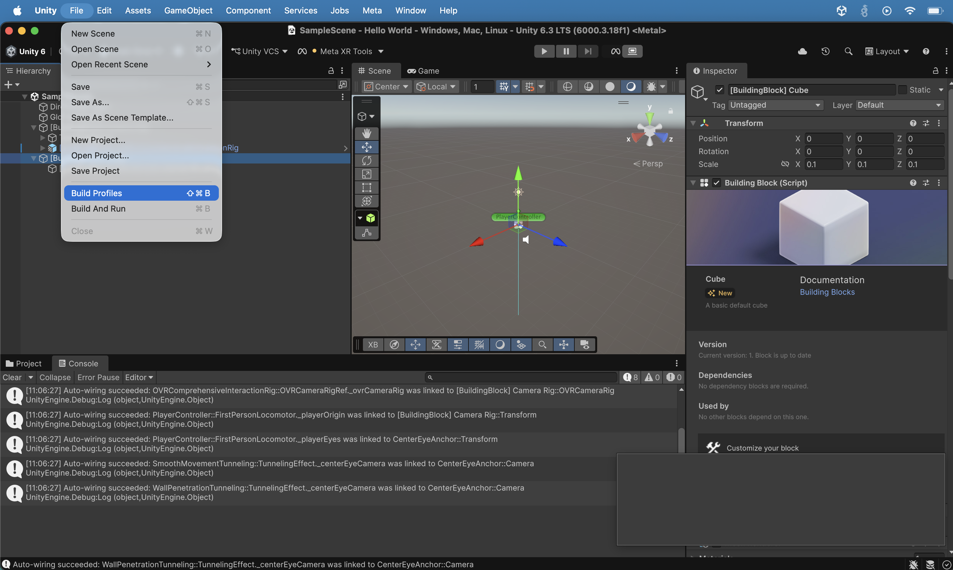Click the global search magnifier icon
Viewport: 953px width, 570px height.
(848, 51)
